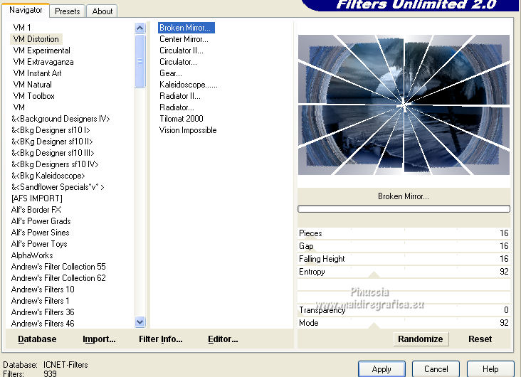Adjust the Transparency slider

click(404, 310)
